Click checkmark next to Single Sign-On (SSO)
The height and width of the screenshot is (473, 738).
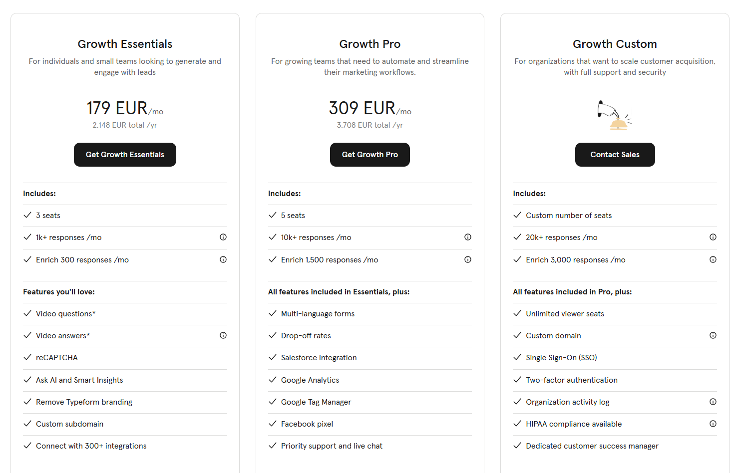(x=517, y=357)
